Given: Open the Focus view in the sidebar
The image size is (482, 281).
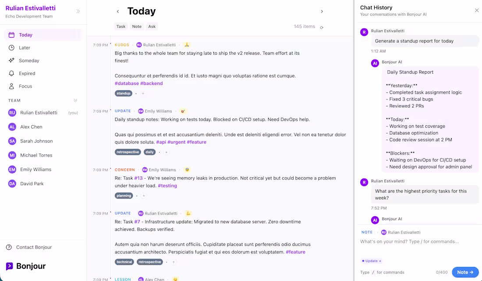Looking at the screenshot, I should click(x=25, y=86).
